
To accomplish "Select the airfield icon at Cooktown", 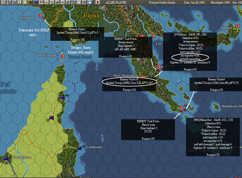I will (84, 146).
